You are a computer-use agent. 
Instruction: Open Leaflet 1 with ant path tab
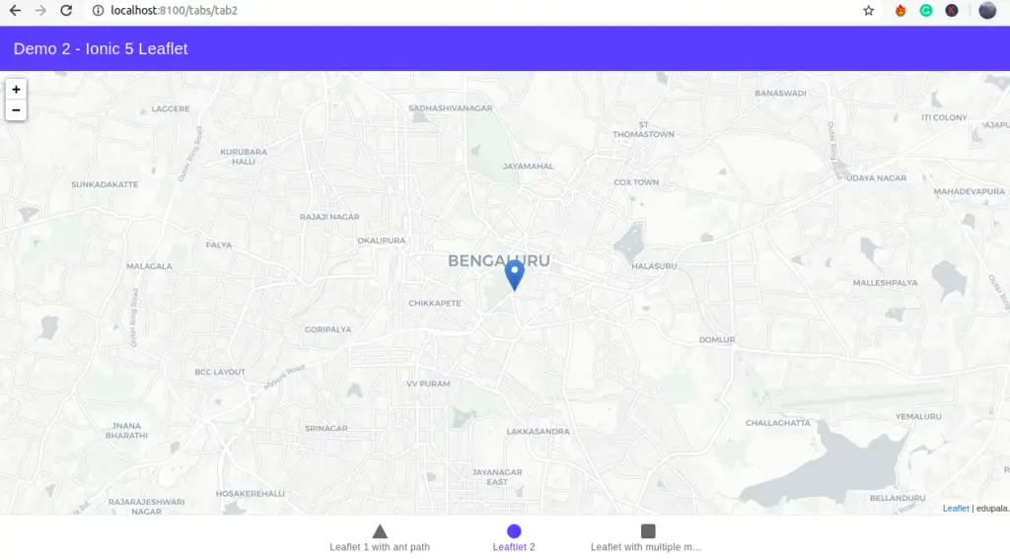coord(380,538)
